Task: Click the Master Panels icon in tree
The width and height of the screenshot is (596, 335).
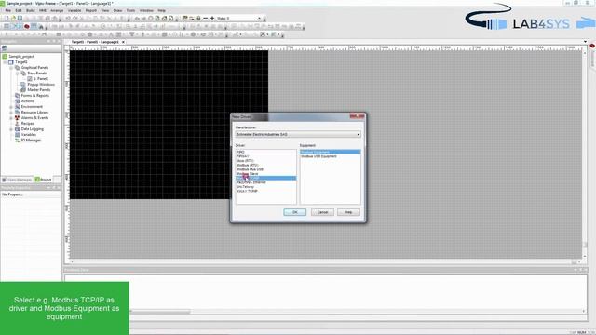Action: (x=23, y=89)
